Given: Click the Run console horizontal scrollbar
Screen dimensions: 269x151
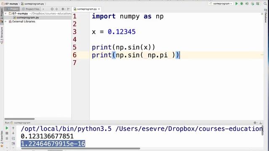Looking at the screenshot, I should (81, 148).
